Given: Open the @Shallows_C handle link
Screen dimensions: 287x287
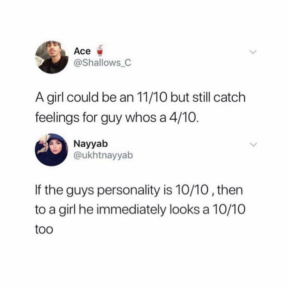Looking at the screenshot, I should tap(102, 63).
